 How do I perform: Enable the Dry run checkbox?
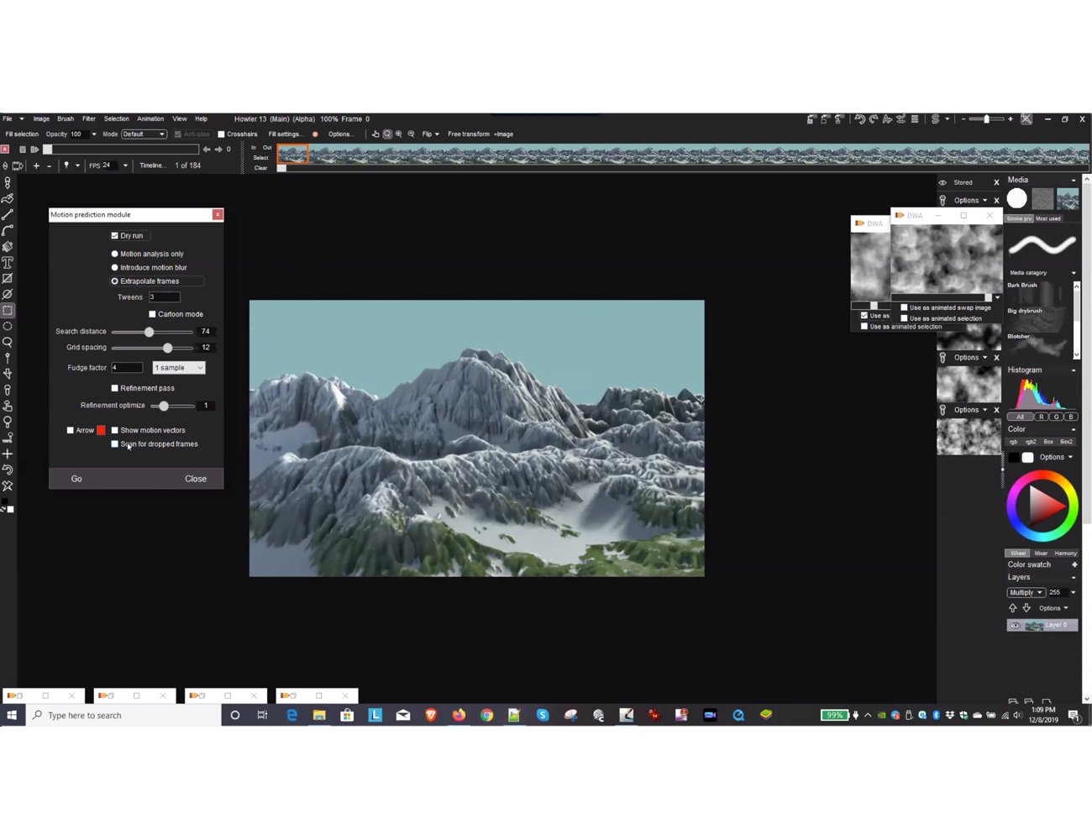point(115,235)
